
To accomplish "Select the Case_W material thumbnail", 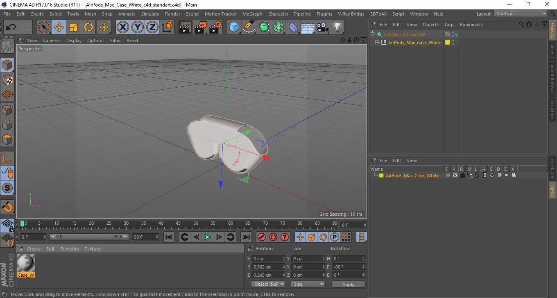I will pyautogui.click(x=26, y=265).
